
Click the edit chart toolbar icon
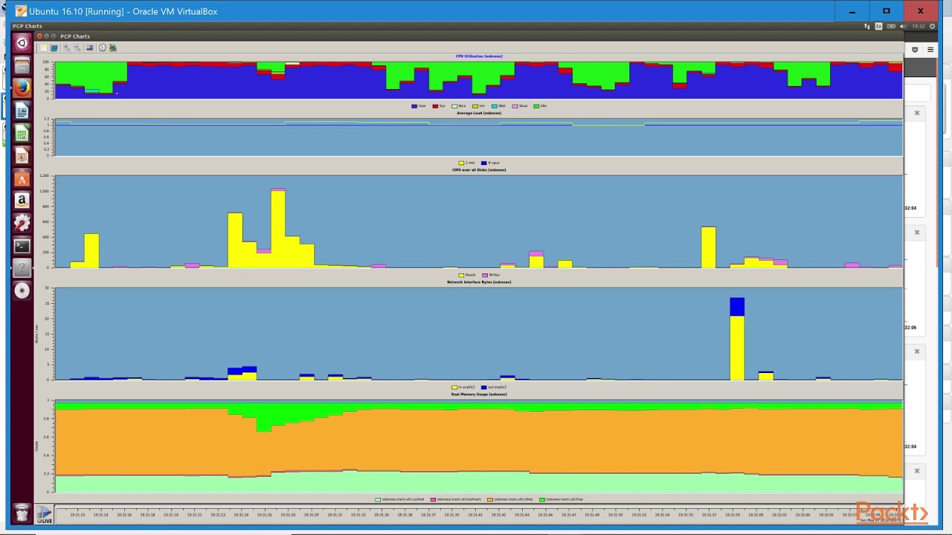tap(113, 48)
